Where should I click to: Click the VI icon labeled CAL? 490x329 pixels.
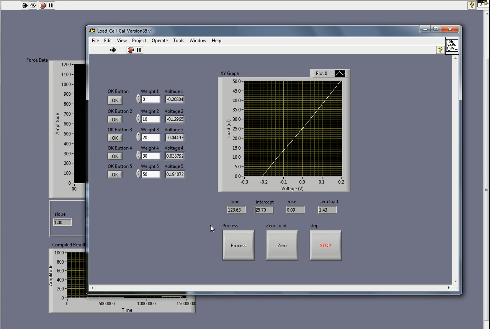click(x=452, y=45)
